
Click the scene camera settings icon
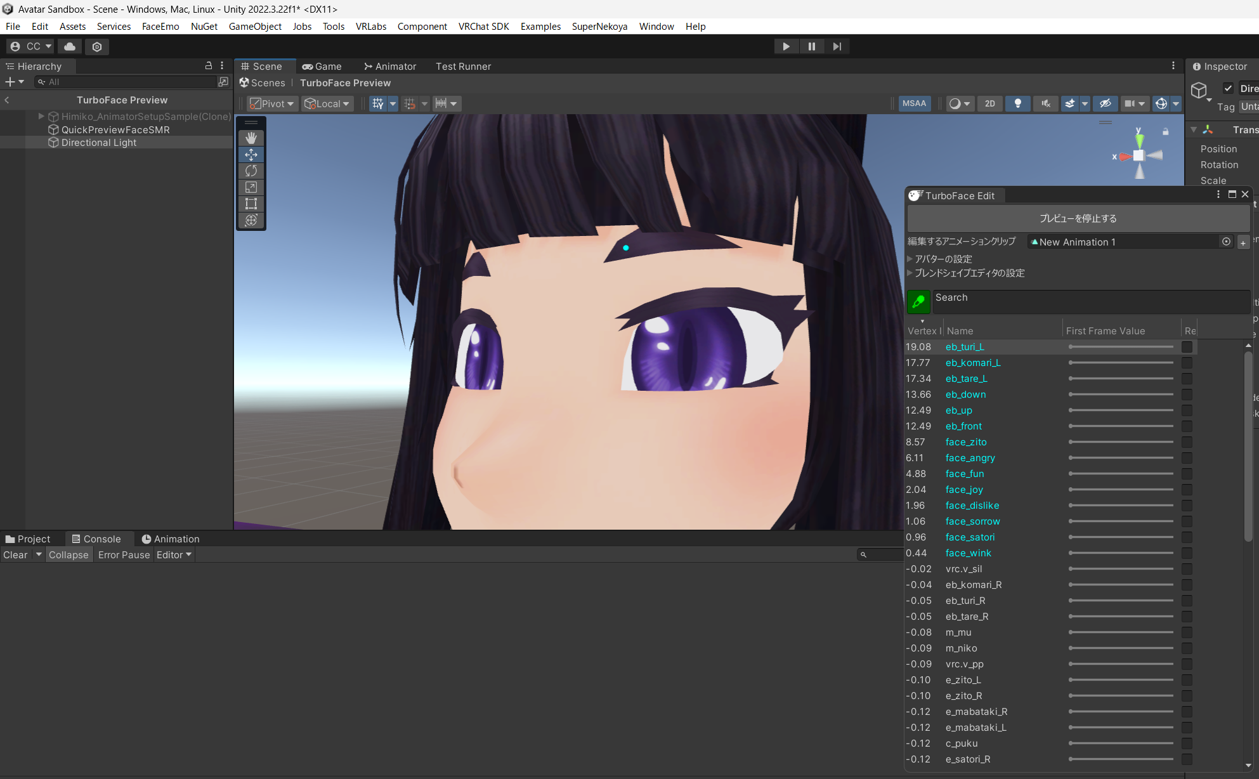coord(1130,103)
